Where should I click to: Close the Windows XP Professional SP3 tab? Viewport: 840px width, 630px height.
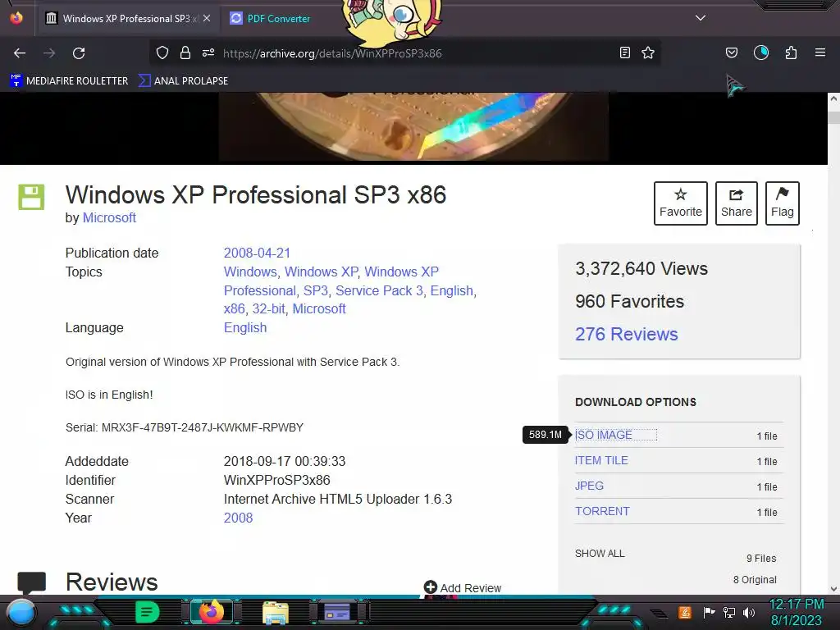(207, 18)
